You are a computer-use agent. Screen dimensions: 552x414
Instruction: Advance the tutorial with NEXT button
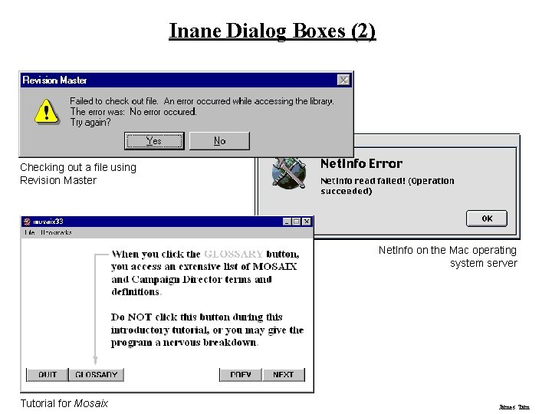(284, 375)
